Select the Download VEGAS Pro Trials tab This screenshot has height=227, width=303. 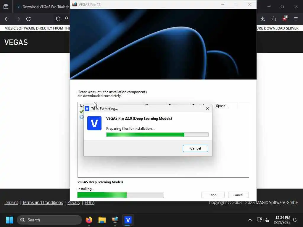43,7
